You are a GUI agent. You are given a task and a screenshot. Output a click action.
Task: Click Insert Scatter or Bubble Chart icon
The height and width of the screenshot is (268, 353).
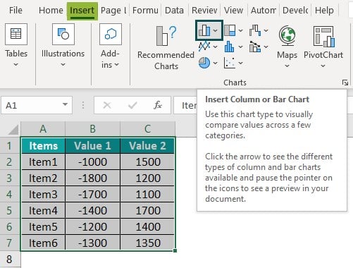point(230,63)
